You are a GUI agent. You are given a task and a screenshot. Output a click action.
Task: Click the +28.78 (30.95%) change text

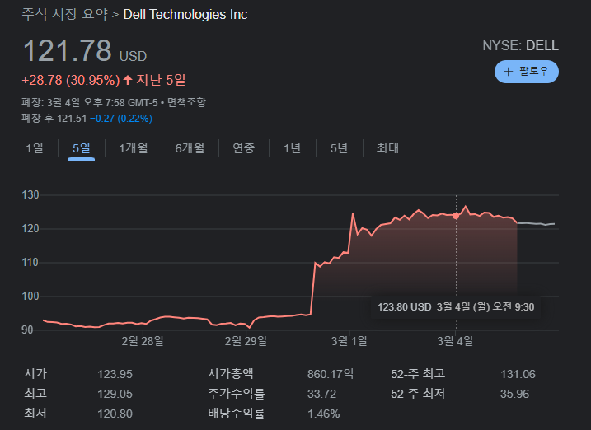71,80
